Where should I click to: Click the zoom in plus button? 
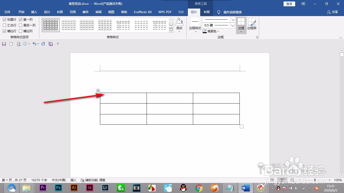329,180
